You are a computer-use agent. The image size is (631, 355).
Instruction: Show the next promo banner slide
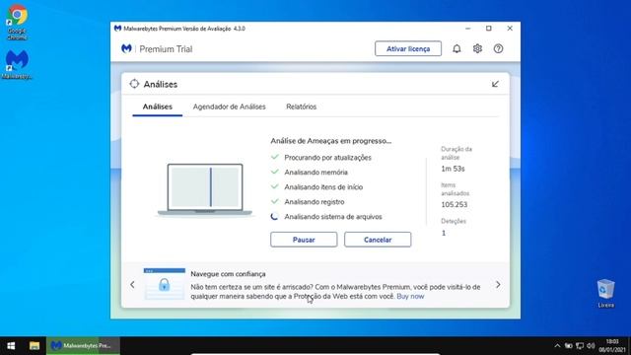[x=498, y=285]
